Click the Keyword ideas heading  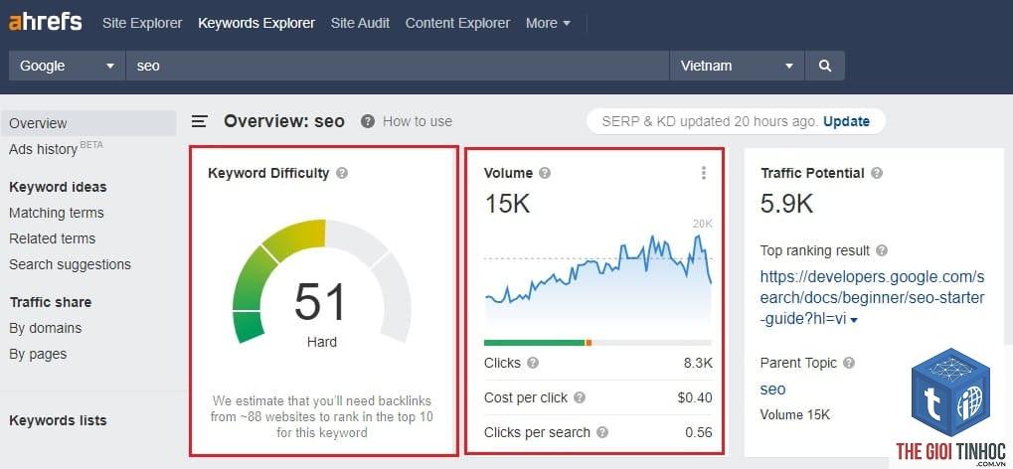pos(58,188)
